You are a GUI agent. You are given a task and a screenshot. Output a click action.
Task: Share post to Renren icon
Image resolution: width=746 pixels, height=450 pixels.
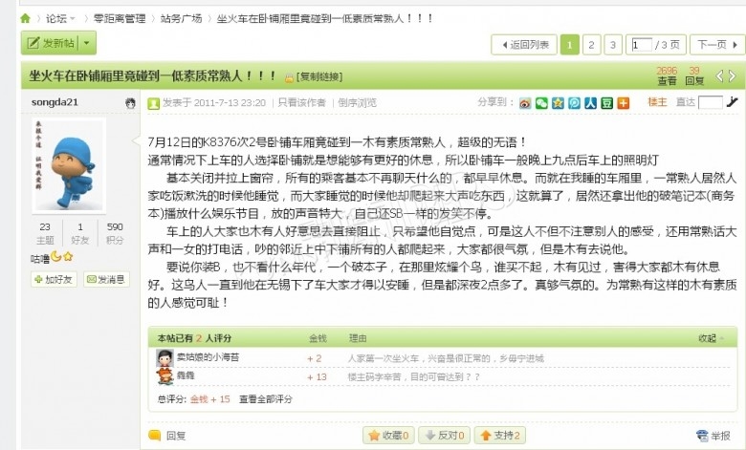coord(590,102)
